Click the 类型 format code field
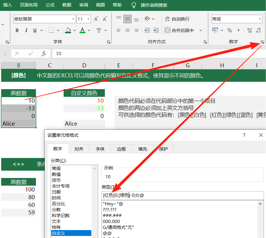 (x=183, y=195)
